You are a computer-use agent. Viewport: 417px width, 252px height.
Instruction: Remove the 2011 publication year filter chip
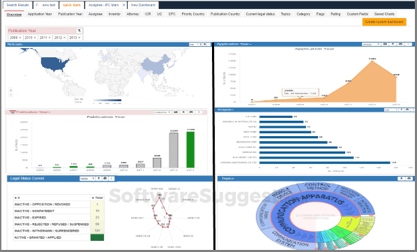click(x=50, y=38)
